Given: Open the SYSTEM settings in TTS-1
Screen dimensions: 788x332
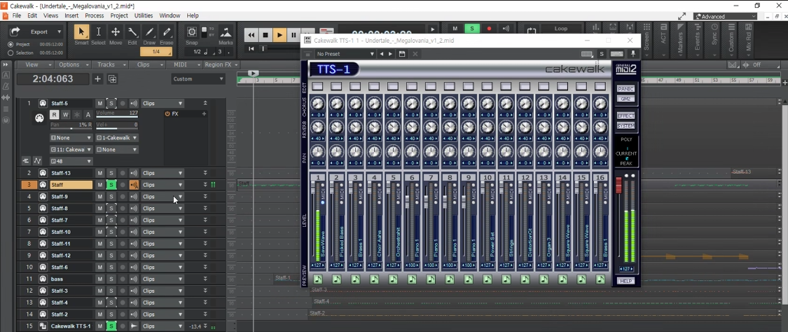Looking at the screenshot, I should (x=625, y=125).
